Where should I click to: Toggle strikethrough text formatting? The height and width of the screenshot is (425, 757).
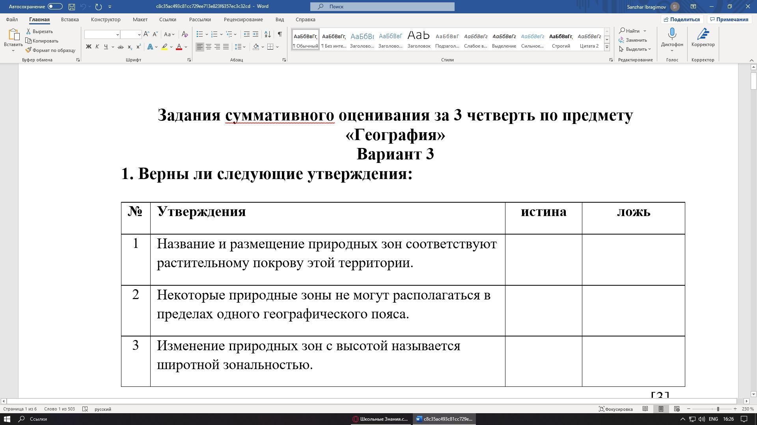120,47
